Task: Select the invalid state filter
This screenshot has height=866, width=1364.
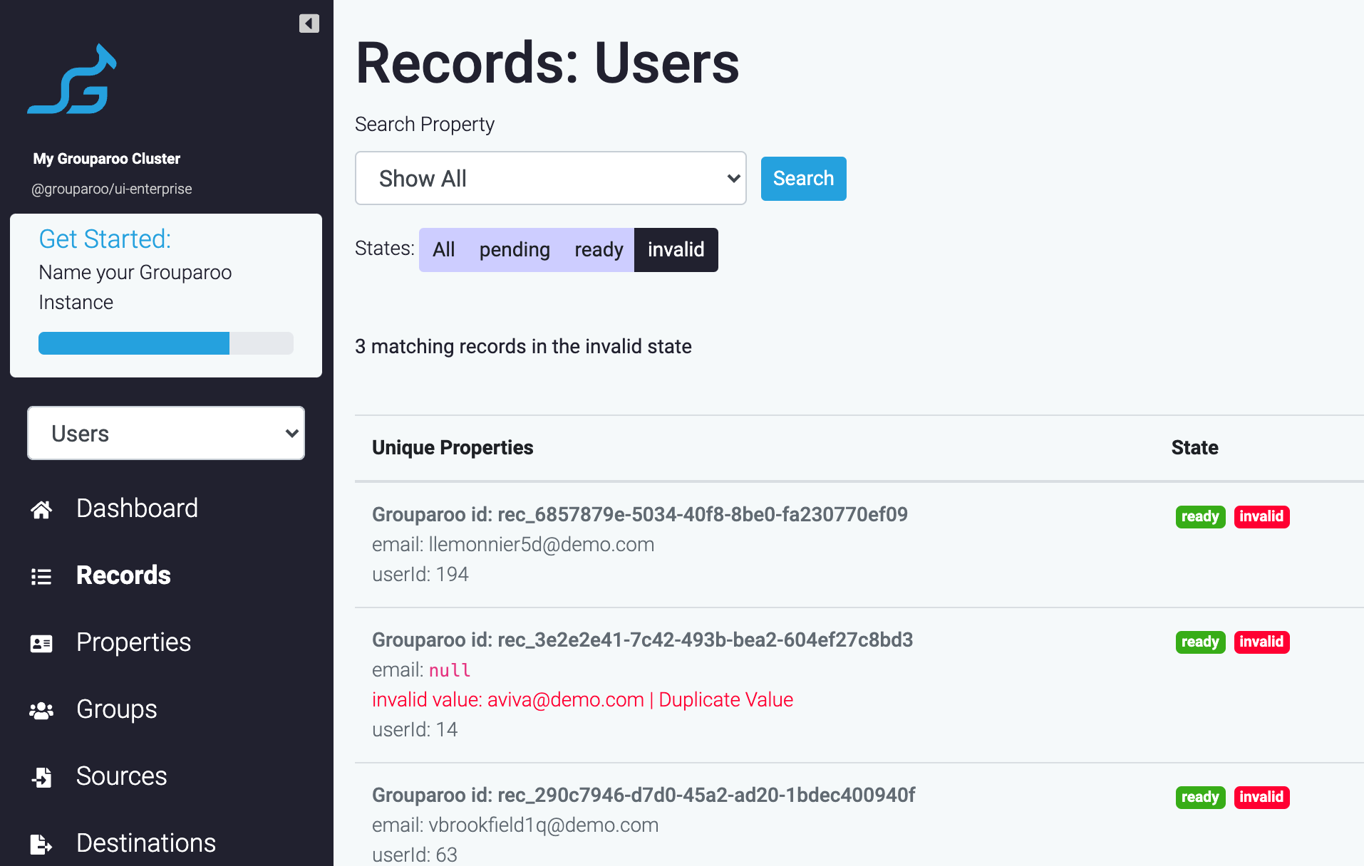Action: coord(676,250)
